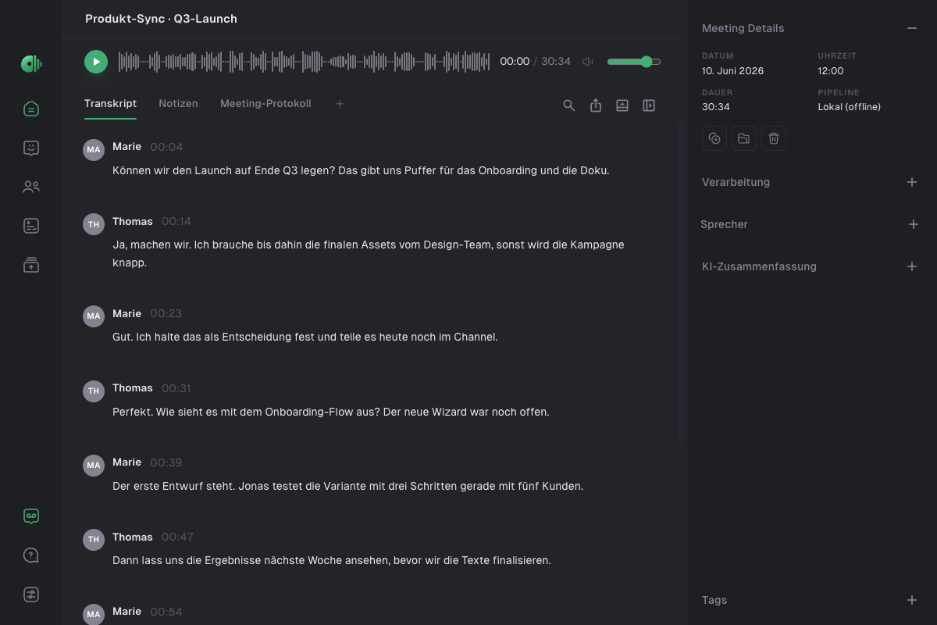Viewport: 937px width, 625px height.
Task: Open the meeting folder icon
Action: click(744, 138)
